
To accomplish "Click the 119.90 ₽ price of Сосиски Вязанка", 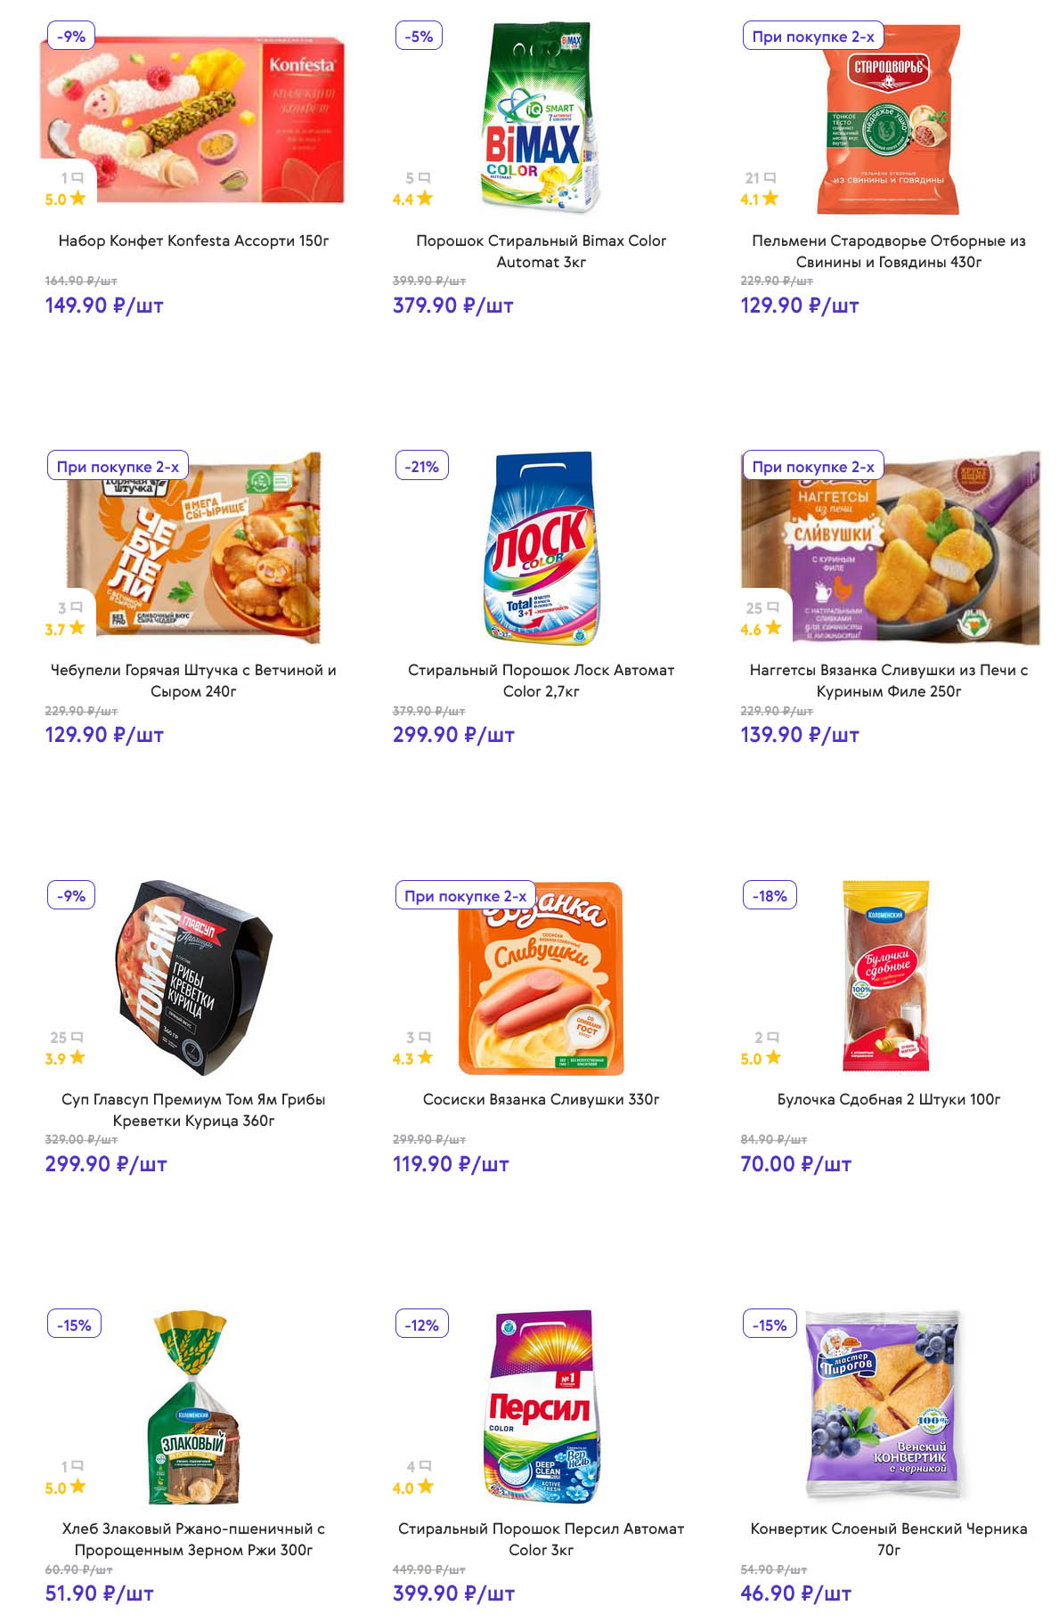I will pyautogui.click(x=451, y=1164).
